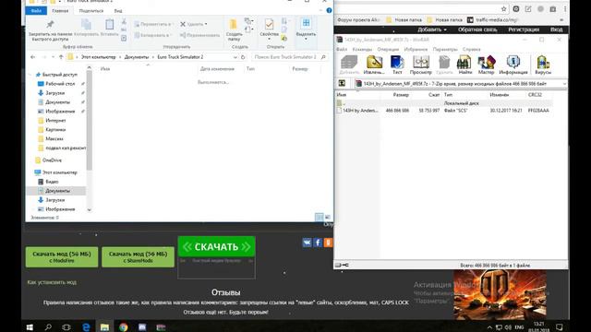The width and height of the screenshot is (591, 332).
Task: Open WinRAR File menu
Action: 342,49
